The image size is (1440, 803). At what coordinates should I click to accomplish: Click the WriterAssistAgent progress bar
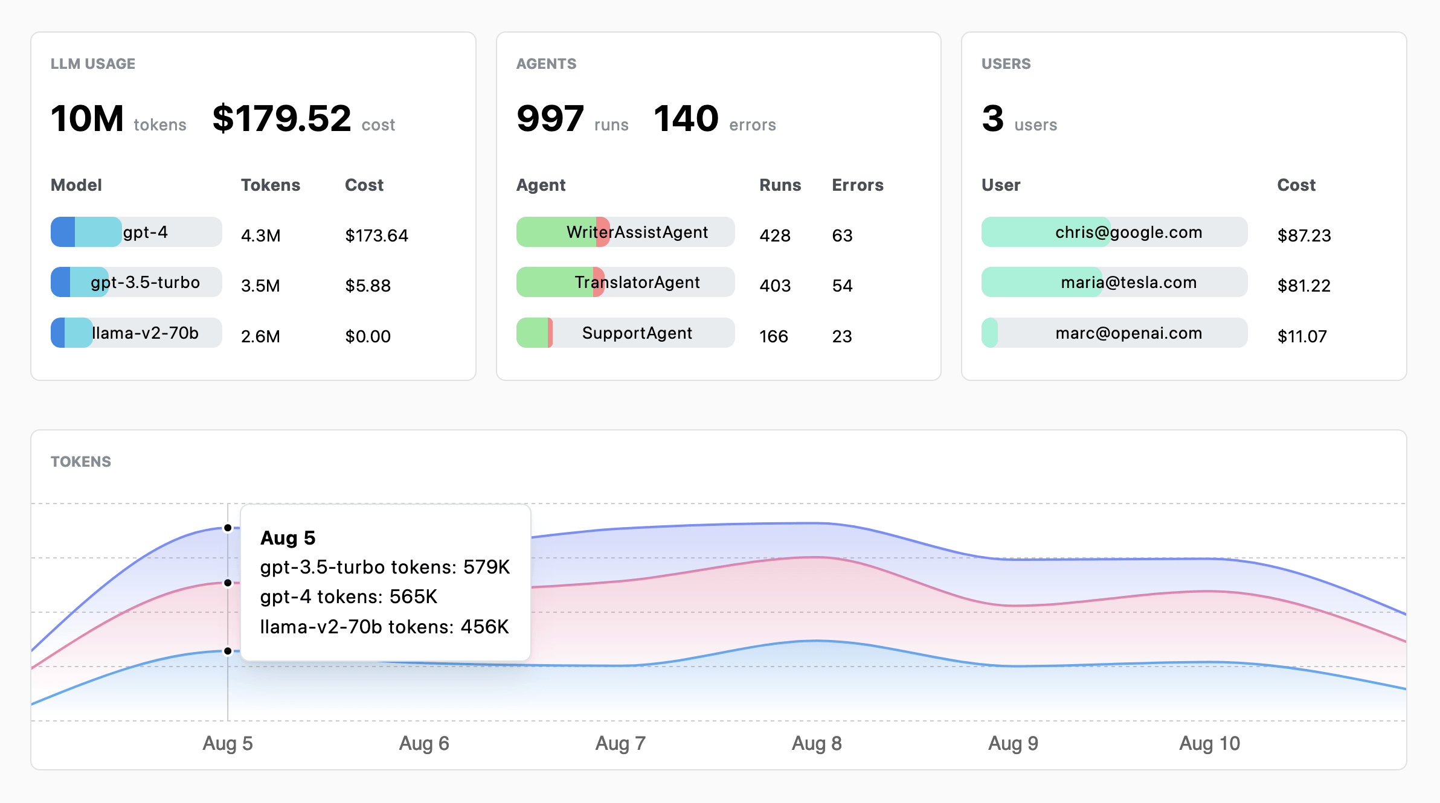625,232
